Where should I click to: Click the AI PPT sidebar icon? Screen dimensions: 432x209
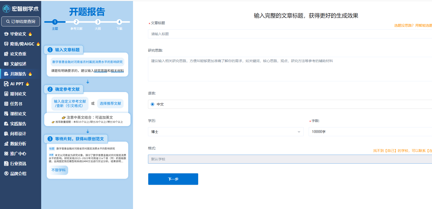point(6,84)
